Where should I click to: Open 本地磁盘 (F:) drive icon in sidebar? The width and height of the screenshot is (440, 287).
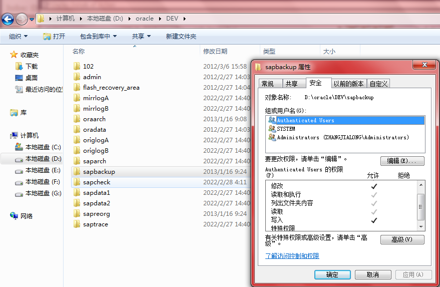click(x=19, y=182)
